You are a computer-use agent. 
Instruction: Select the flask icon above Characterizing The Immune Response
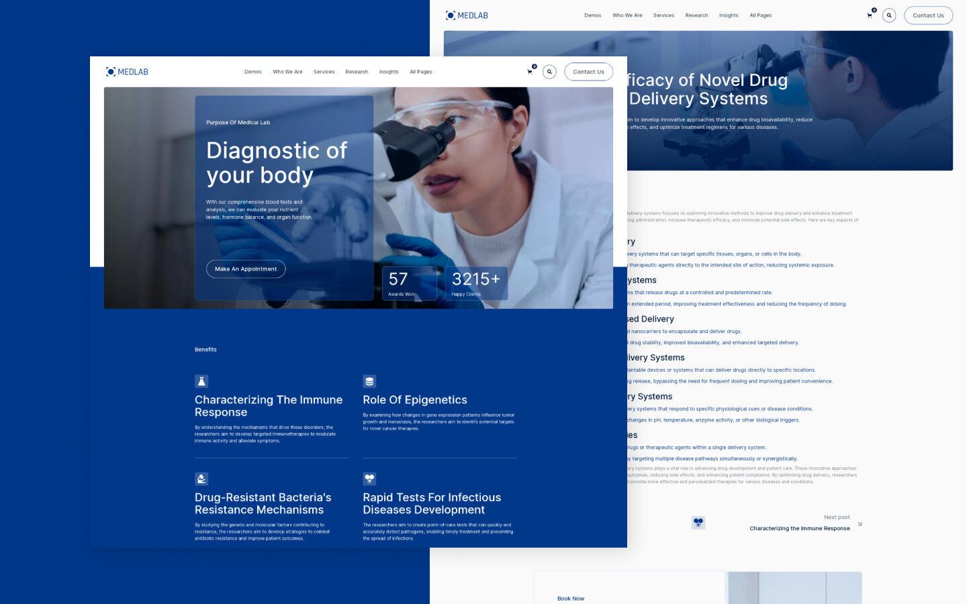[x=201, y=381]
